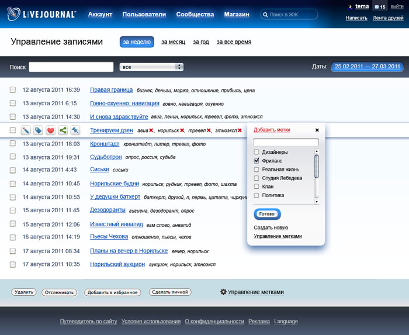Open the Судьботрон entry
Viewport: 409px width, 335px height.
coord(106,157)
